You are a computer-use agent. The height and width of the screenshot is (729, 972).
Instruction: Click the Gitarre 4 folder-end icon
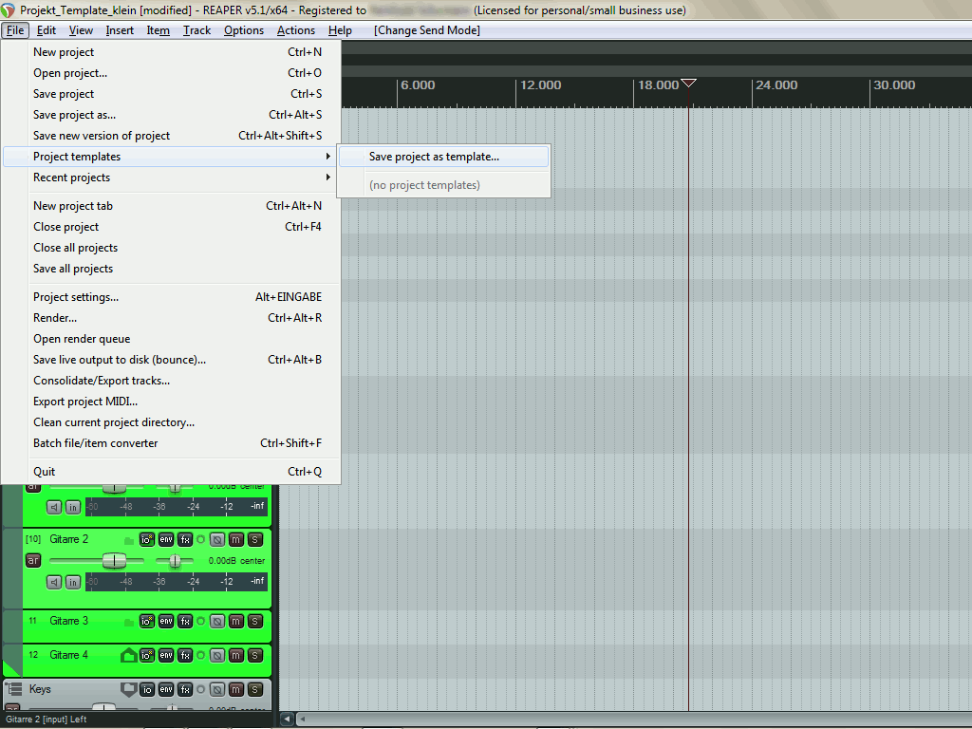tap(128, 655)
